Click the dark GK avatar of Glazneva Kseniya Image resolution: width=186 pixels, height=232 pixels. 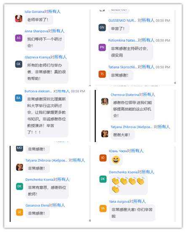click(x=19, y=64)
